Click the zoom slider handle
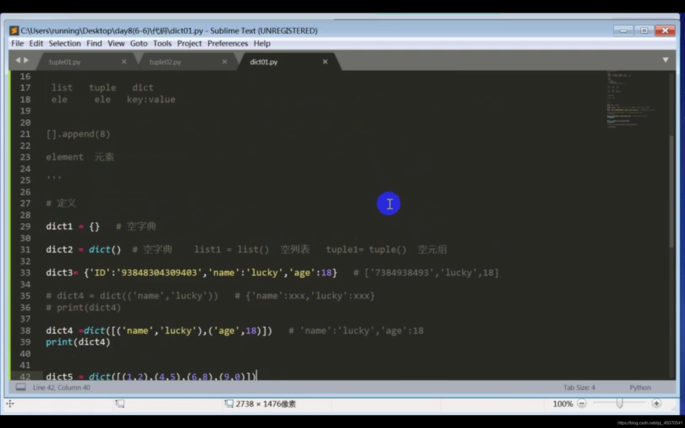 click(620, 403)
